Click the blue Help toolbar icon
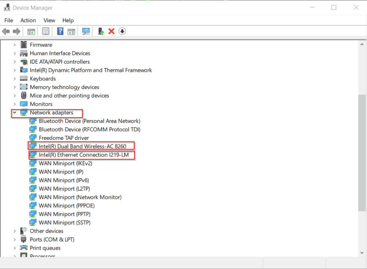The height and width of the screenshot is (269, 367). coord(60,31)
